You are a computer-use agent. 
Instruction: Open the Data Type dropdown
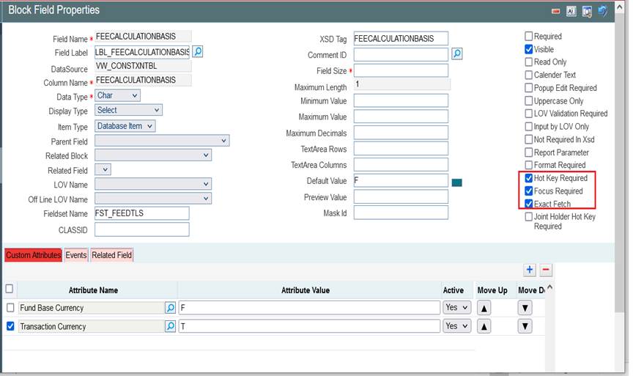click(x=117, y=96)
